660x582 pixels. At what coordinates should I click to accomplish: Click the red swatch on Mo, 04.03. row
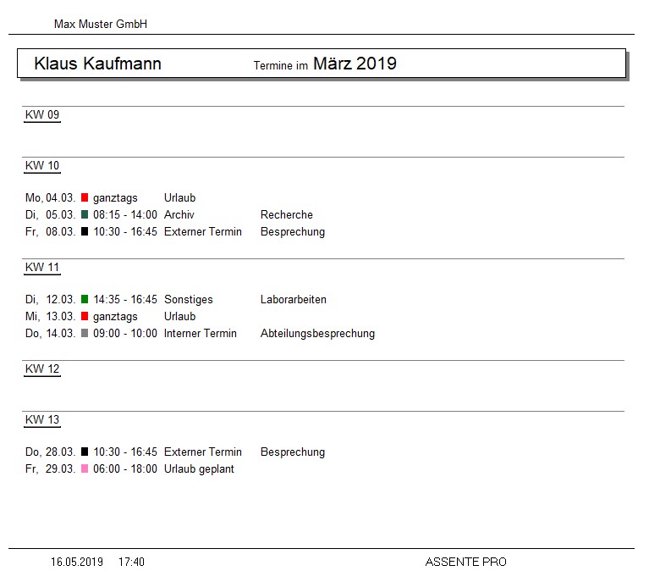point(85,197)
